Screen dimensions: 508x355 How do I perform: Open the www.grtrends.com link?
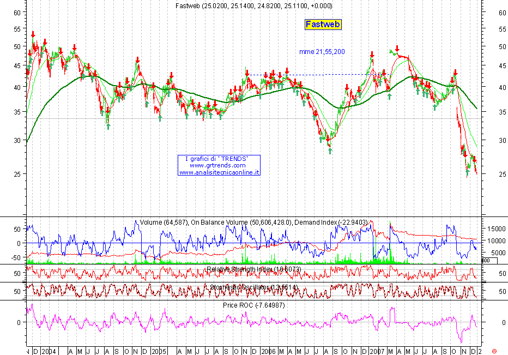pos(217,165)
